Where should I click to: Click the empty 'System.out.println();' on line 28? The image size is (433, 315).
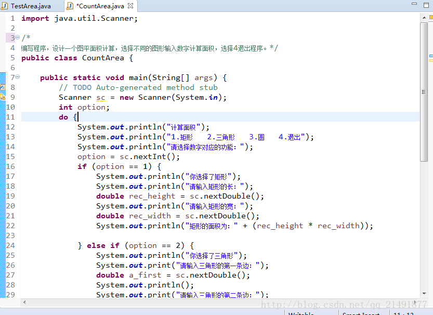pyautogui.click(x=145, y=285)
